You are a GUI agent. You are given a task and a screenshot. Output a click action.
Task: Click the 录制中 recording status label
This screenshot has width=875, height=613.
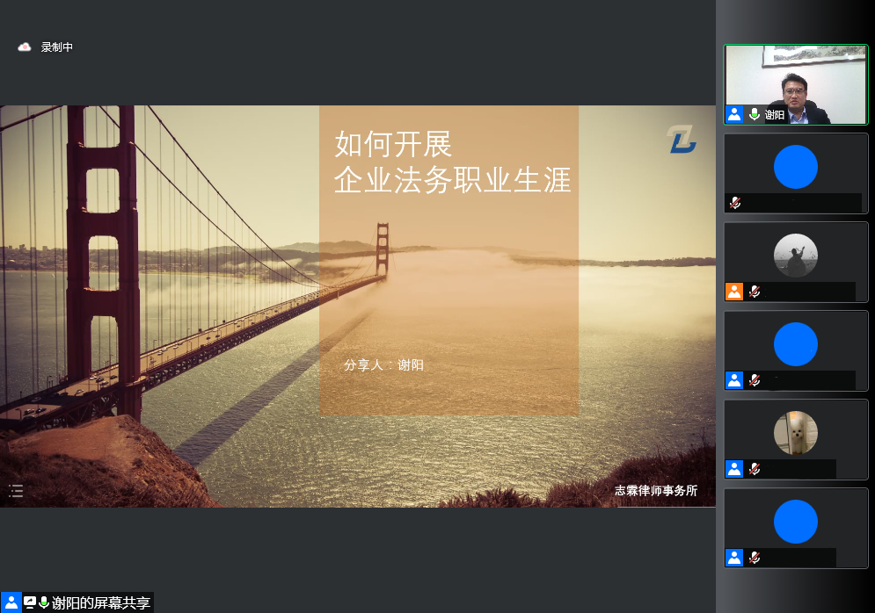click(57, 47)
